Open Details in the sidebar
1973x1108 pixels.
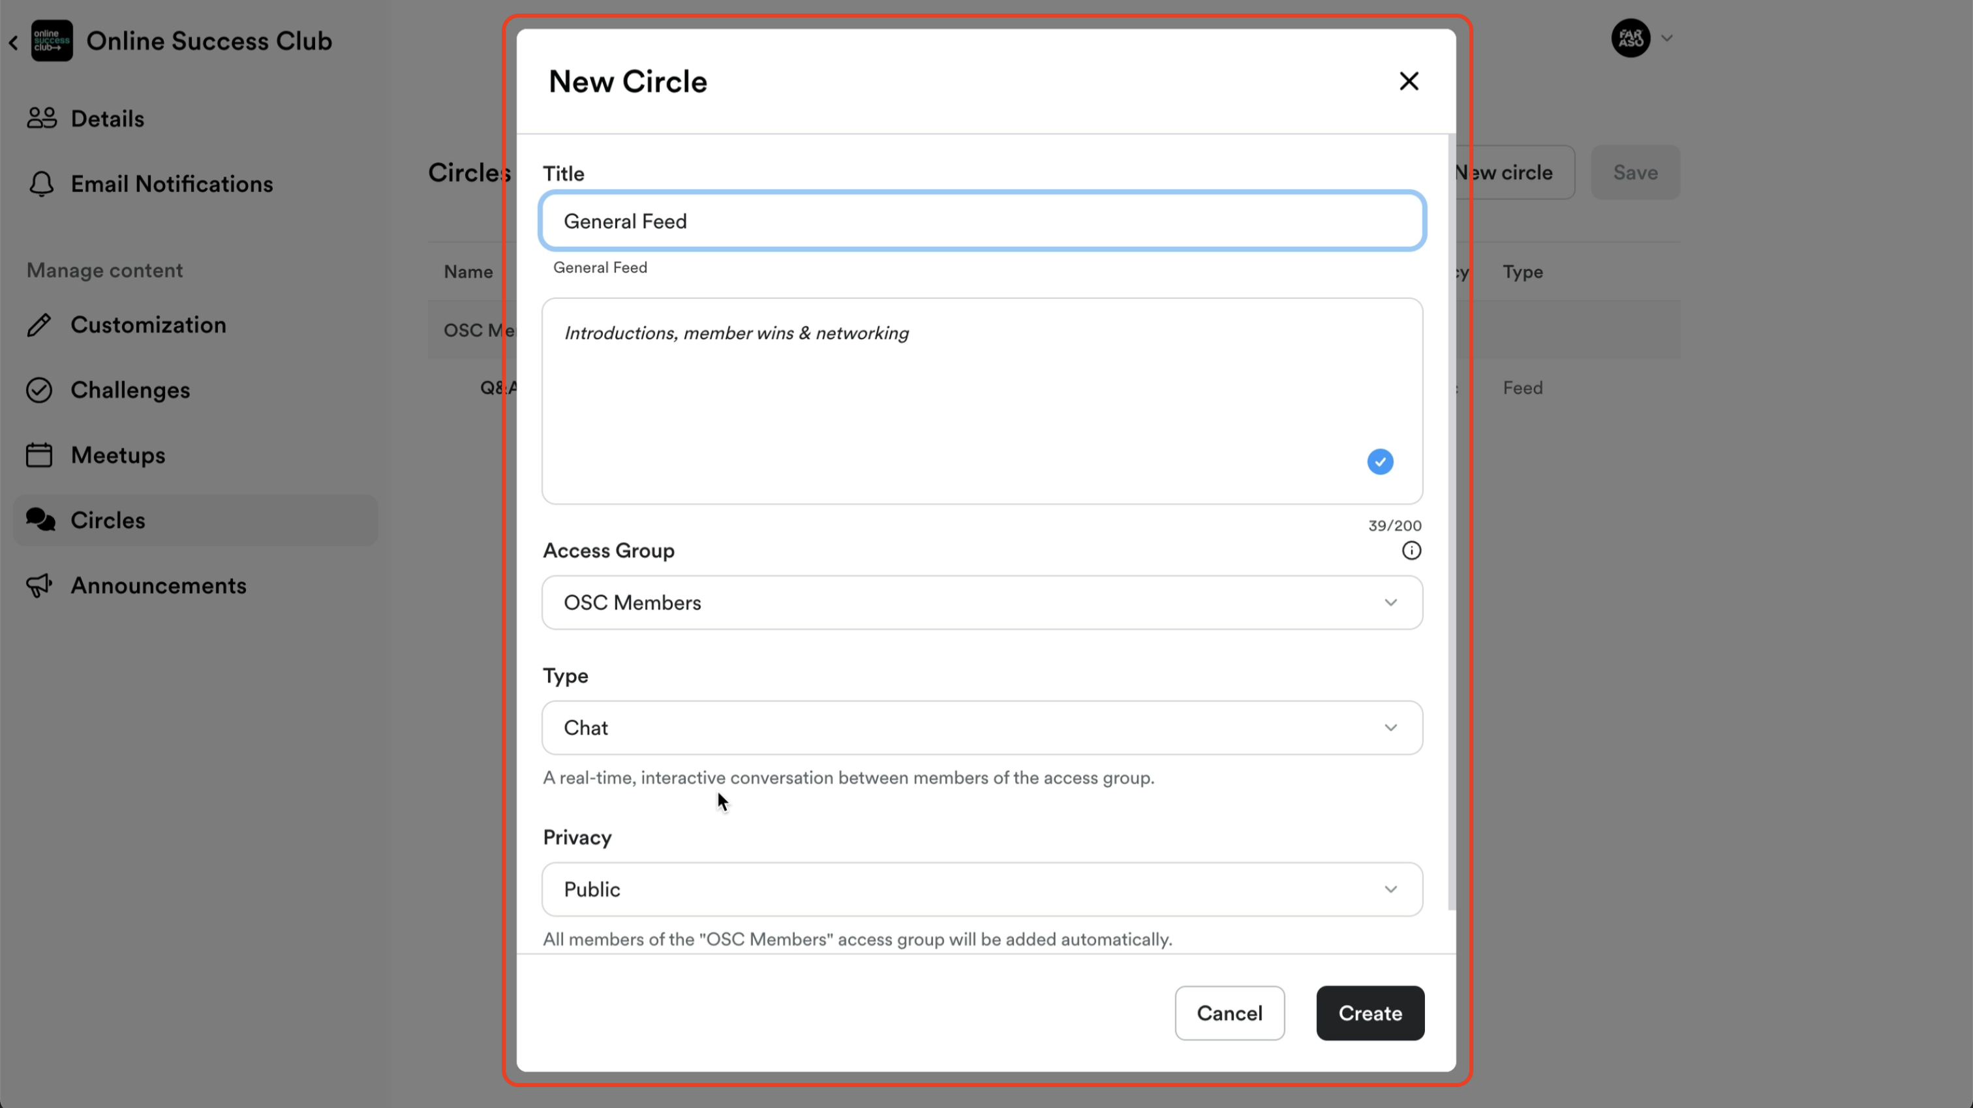tap(107, 119)
